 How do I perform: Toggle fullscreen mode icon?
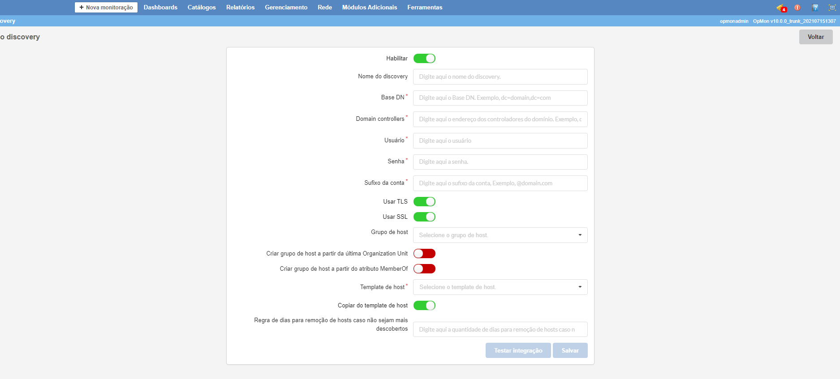[832, 8]
